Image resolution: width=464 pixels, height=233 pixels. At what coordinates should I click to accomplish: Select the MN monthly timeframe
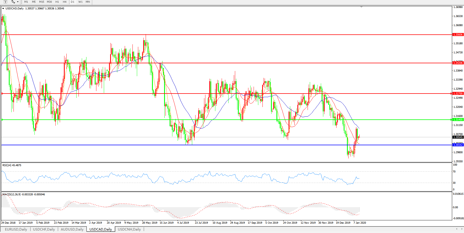pos(88,2)
